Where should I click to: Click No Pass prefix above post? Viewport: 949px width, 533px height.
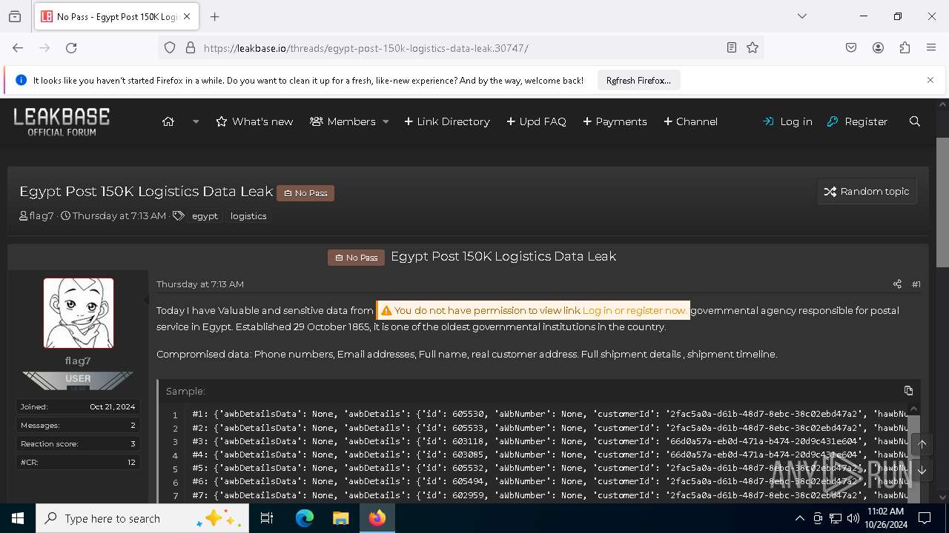point(357,257)
